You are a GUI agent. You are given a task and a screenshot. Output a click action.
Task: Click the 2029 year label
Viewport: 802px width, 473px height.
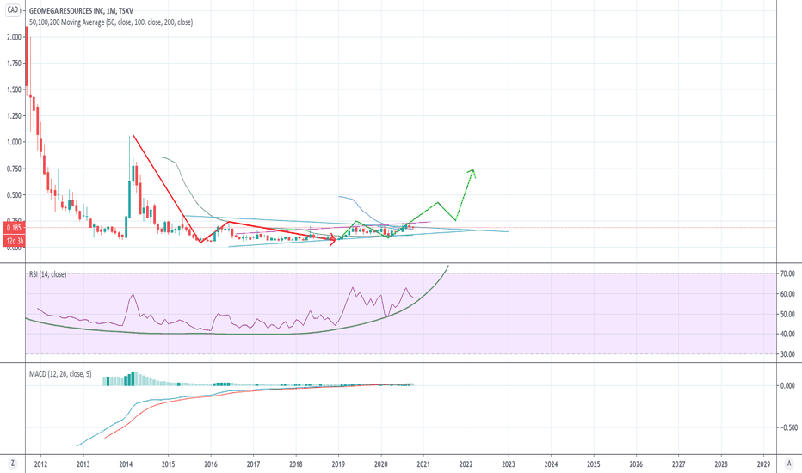[x=763, y=464]
